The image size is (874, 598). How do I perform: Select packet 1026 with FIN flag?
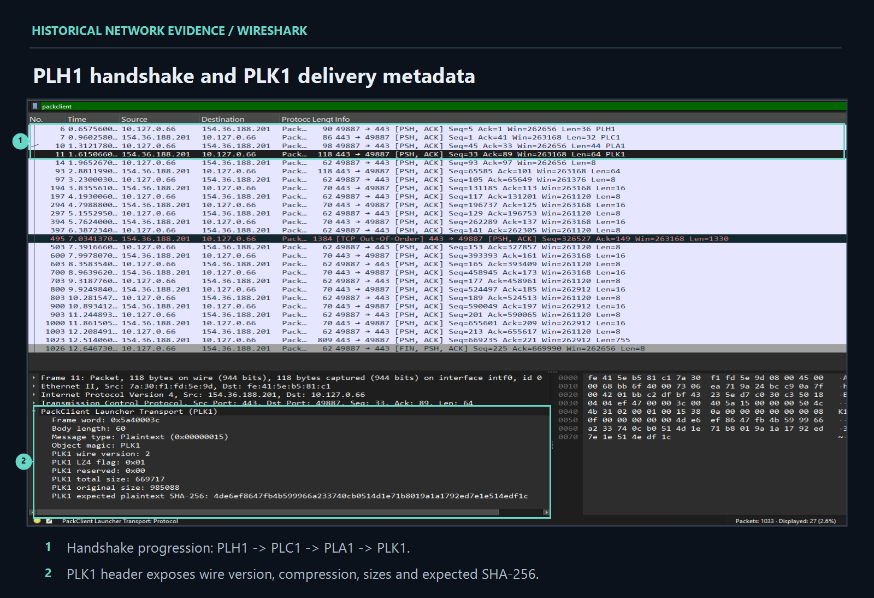437,349
